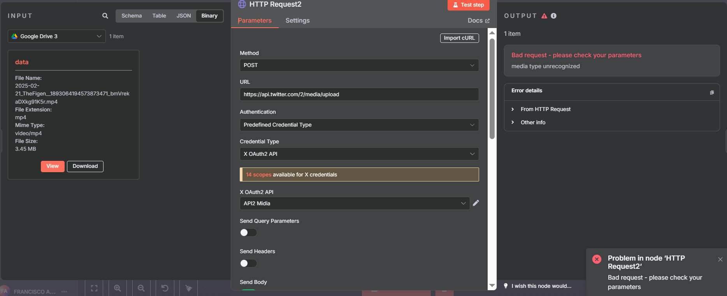Click the Import cURL button
727x296 pixels.
tap(459, 38)
